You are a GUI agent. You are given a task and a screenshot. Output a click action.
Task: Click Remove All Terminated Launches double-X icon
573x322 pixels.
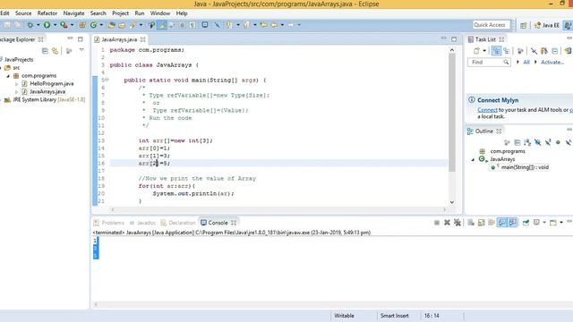tap(458, 223)
